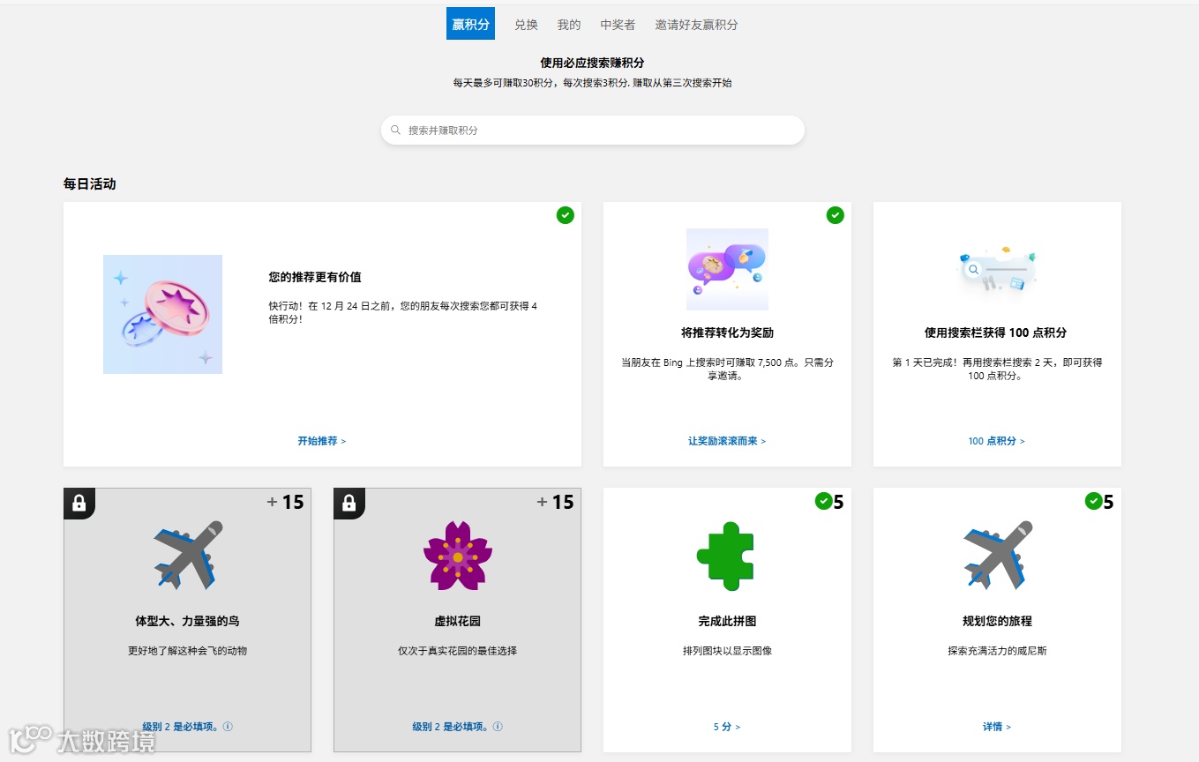Click the lock icon on 虚拟花园 card
Image resolution: width=1199 pixels, height=762 pixels.
(349, 503)
